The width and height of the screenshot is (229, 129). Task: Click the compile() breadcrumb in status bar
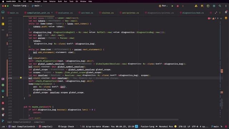coord(45,126)
